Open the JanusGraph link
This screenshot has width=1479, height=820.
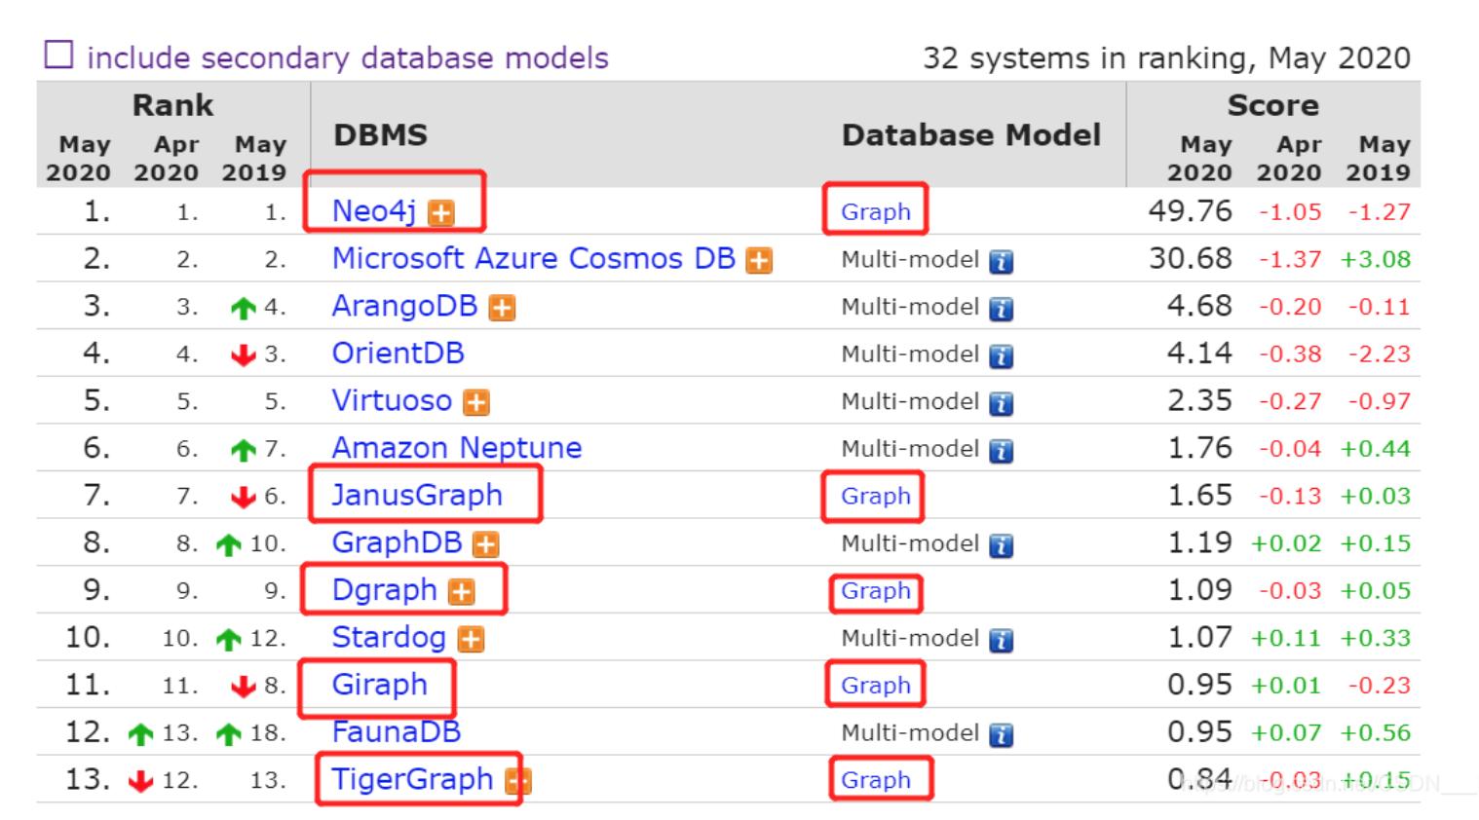417,495
